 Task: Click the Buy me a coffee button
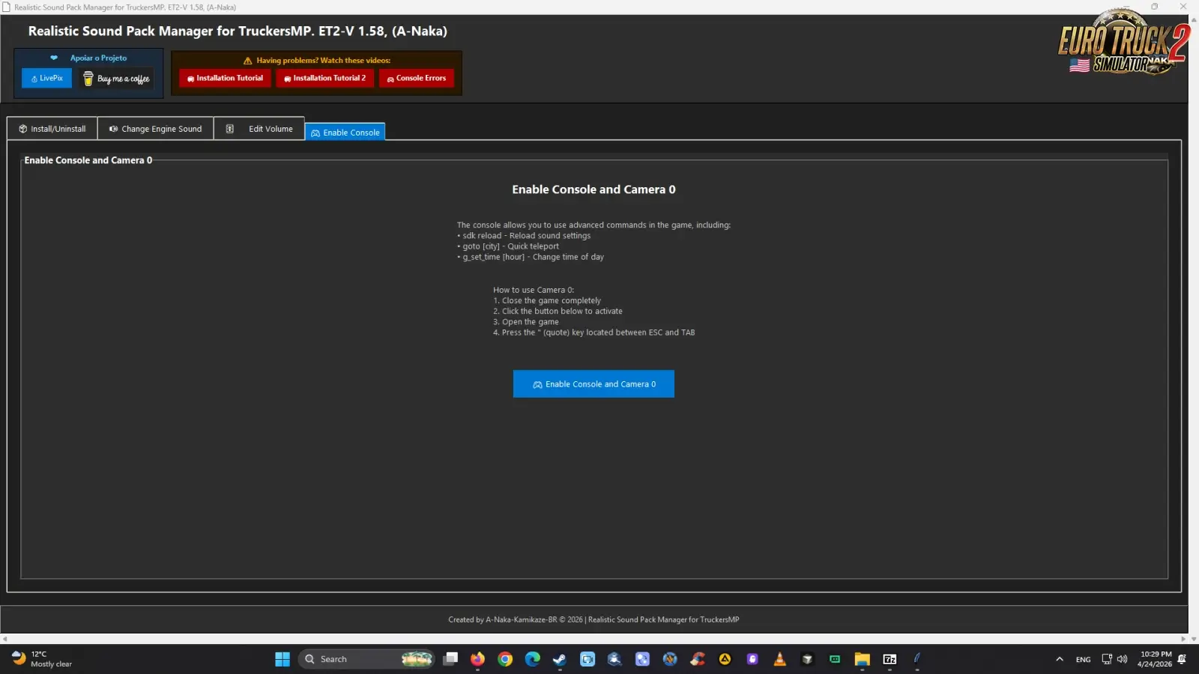tap(116, 79)
